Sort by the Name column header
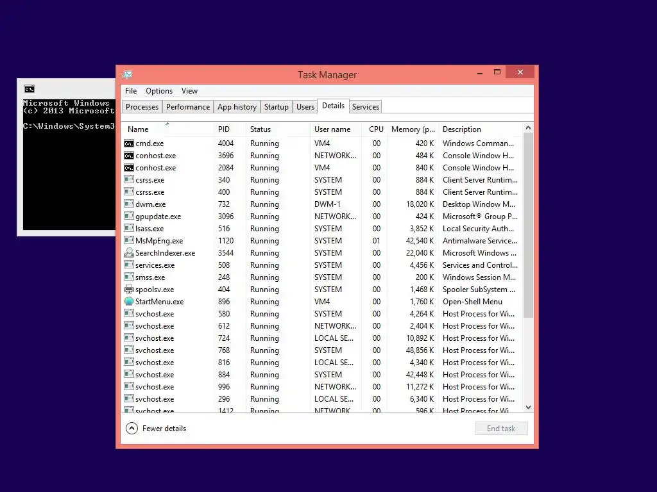Screen dimensions: 657x492 [167, 129]
